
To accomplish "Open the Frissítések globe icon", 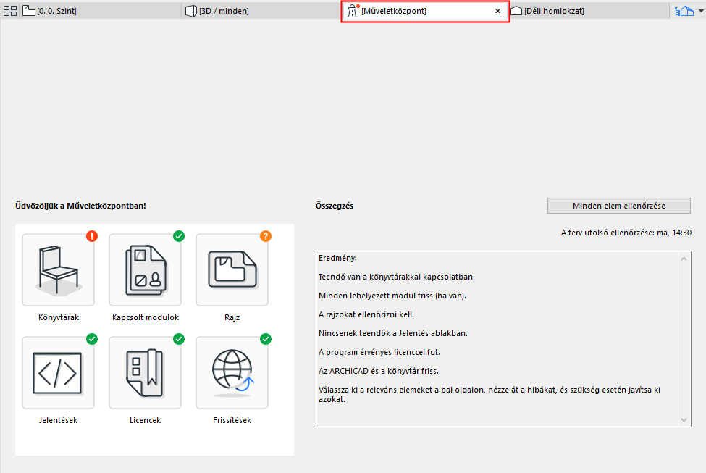I will click(232, 373).
